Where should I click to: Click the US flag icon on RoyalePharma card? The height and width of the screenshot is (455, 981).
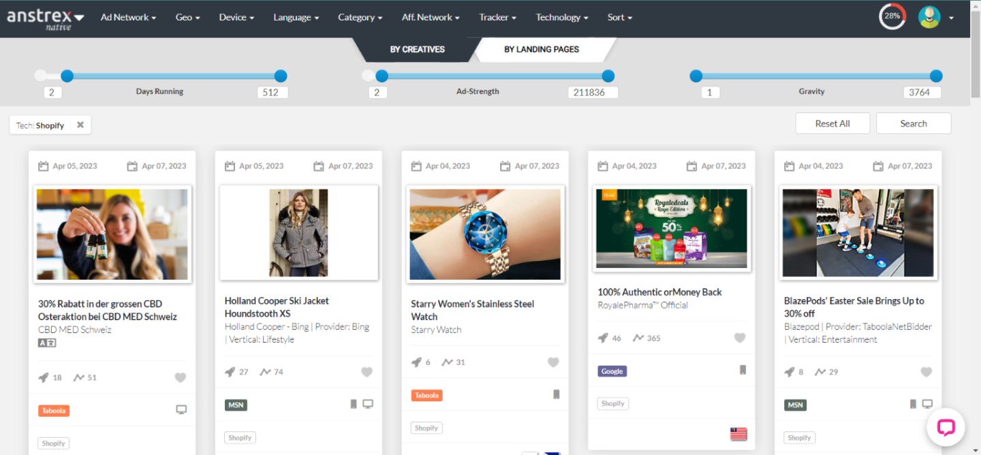tap(738, 434)
